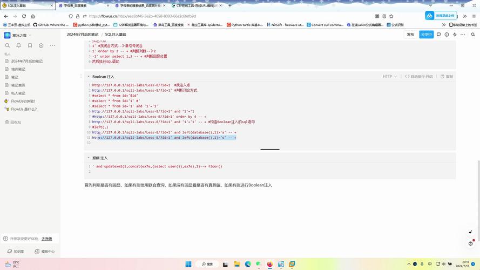Show more toolbar extensions via the double chevron
480x270 pixels.
click(x=465, y=16)
